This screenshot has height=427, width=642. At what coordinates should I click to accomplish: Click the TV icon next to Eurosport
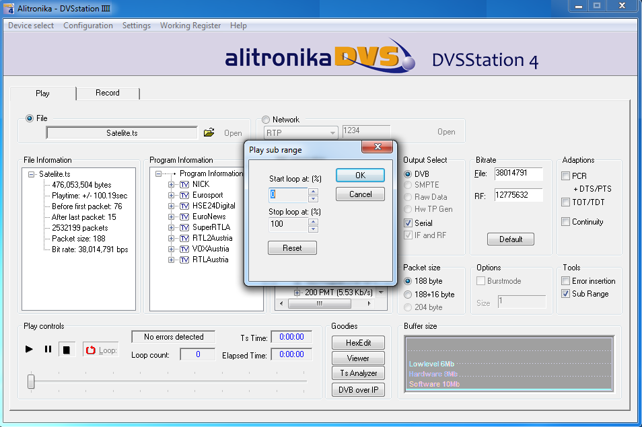click(184, 195)
